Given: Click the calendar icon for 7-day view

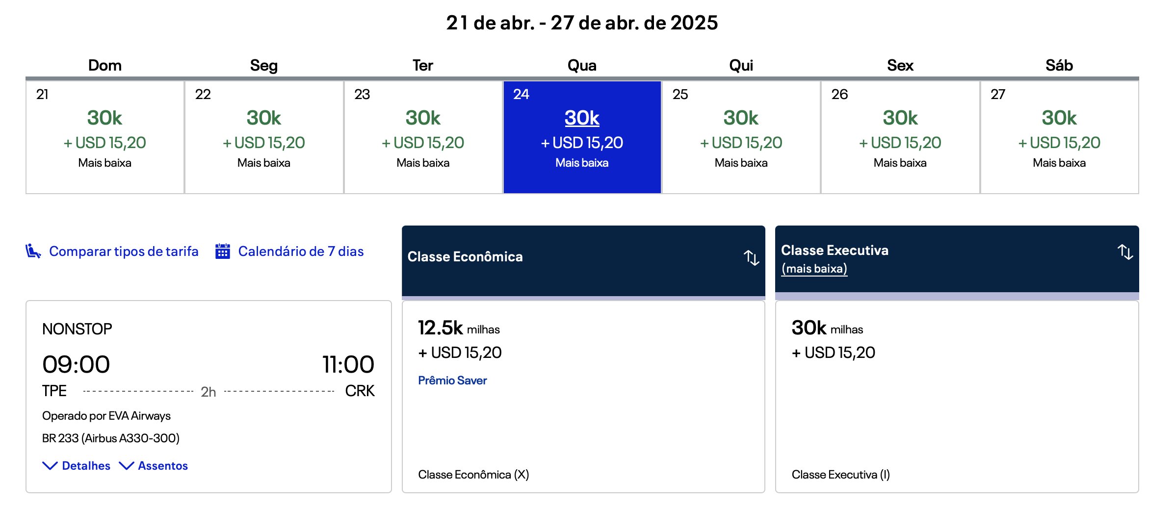Looking at the screenshot, I should click(223, 251).
